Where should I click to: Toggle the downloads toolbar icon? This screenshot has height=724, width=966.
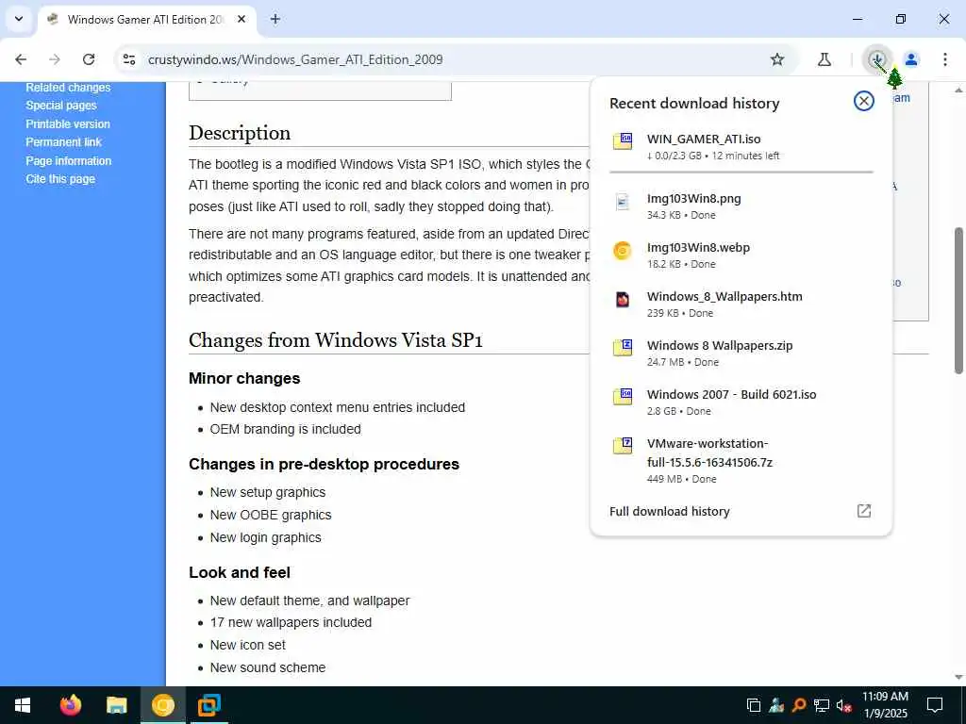coord(877,59)
